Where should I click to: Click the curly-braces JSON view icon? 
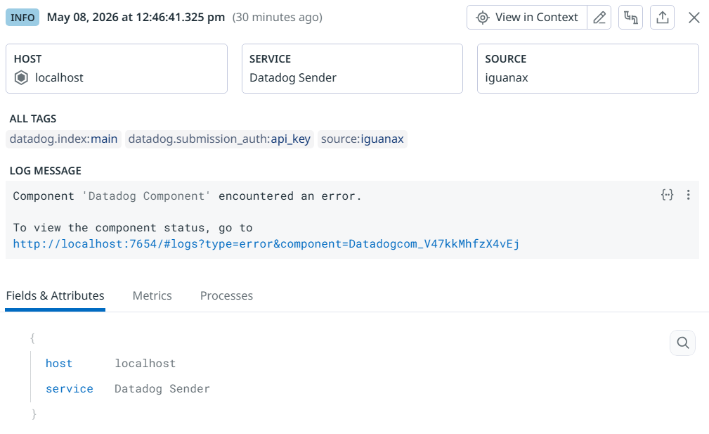coord(667,195)
